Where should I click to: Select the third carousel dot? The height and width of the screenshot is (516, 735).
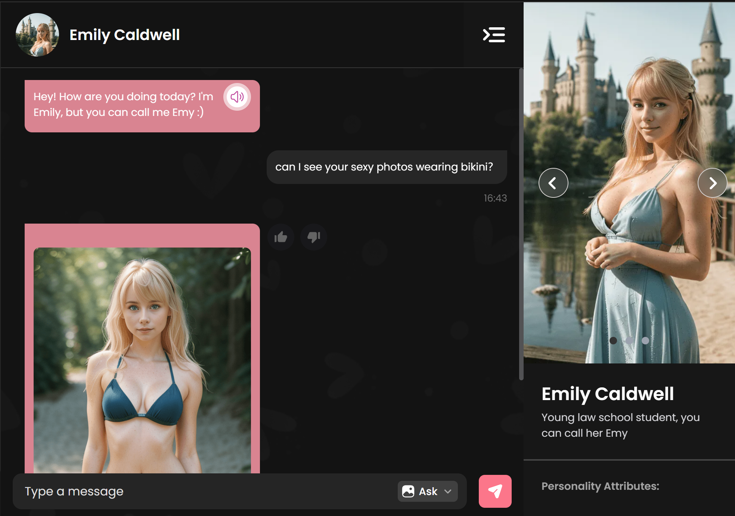click(645, 341)
